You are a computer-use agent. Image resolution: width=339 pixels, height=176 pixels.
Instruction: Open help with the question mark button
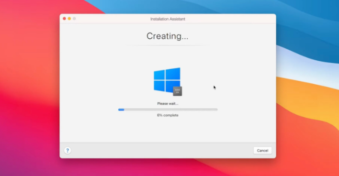click(x=68, y=150)
